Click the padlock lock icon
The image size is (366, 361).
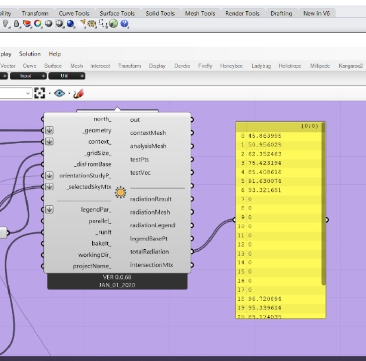pos(16,23)
